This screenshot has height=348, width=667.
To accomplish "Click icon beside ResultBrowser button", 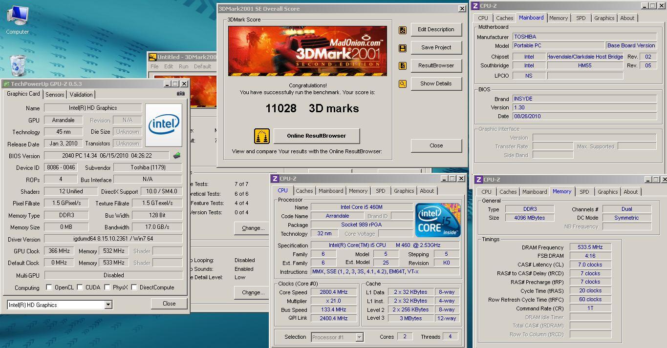I will click(x=403, y=66).
